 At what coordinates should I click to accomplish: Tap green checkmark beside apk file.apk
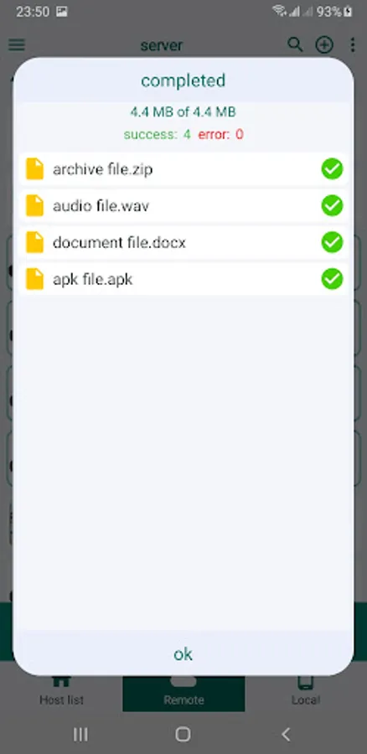tap(332, 279)
